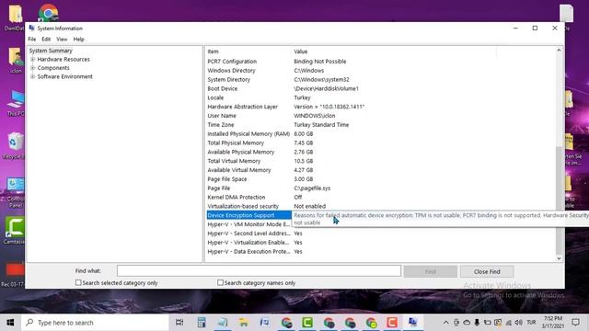Click the details list scroll-down arrow
Image resolution: width=589 pixels, height=331 pixels.
[559, 258]
